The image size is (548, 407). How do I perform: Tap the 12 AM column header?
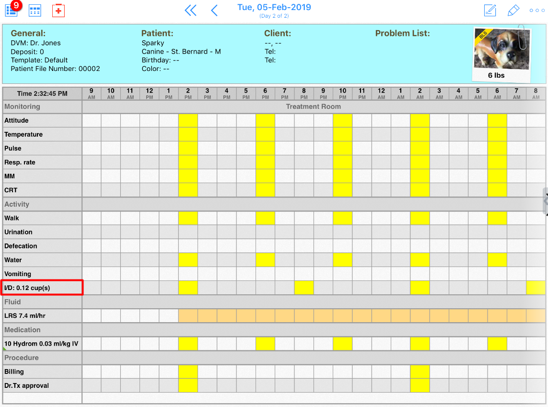pyautogui.click(x=381, y=93)
